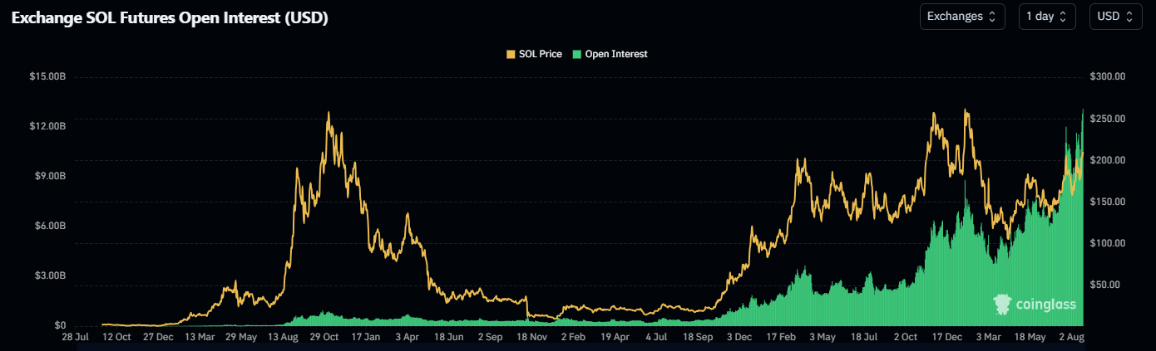Click the $250.00 right axis price label
The width and height of the screenshot is (1156, 351).
click(1107, 119)
